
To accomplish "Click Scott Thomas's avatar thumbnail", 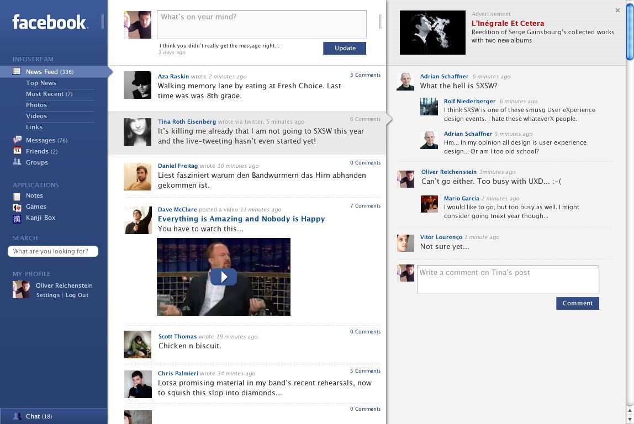I will pyautogui.click(x=138, y=344).
